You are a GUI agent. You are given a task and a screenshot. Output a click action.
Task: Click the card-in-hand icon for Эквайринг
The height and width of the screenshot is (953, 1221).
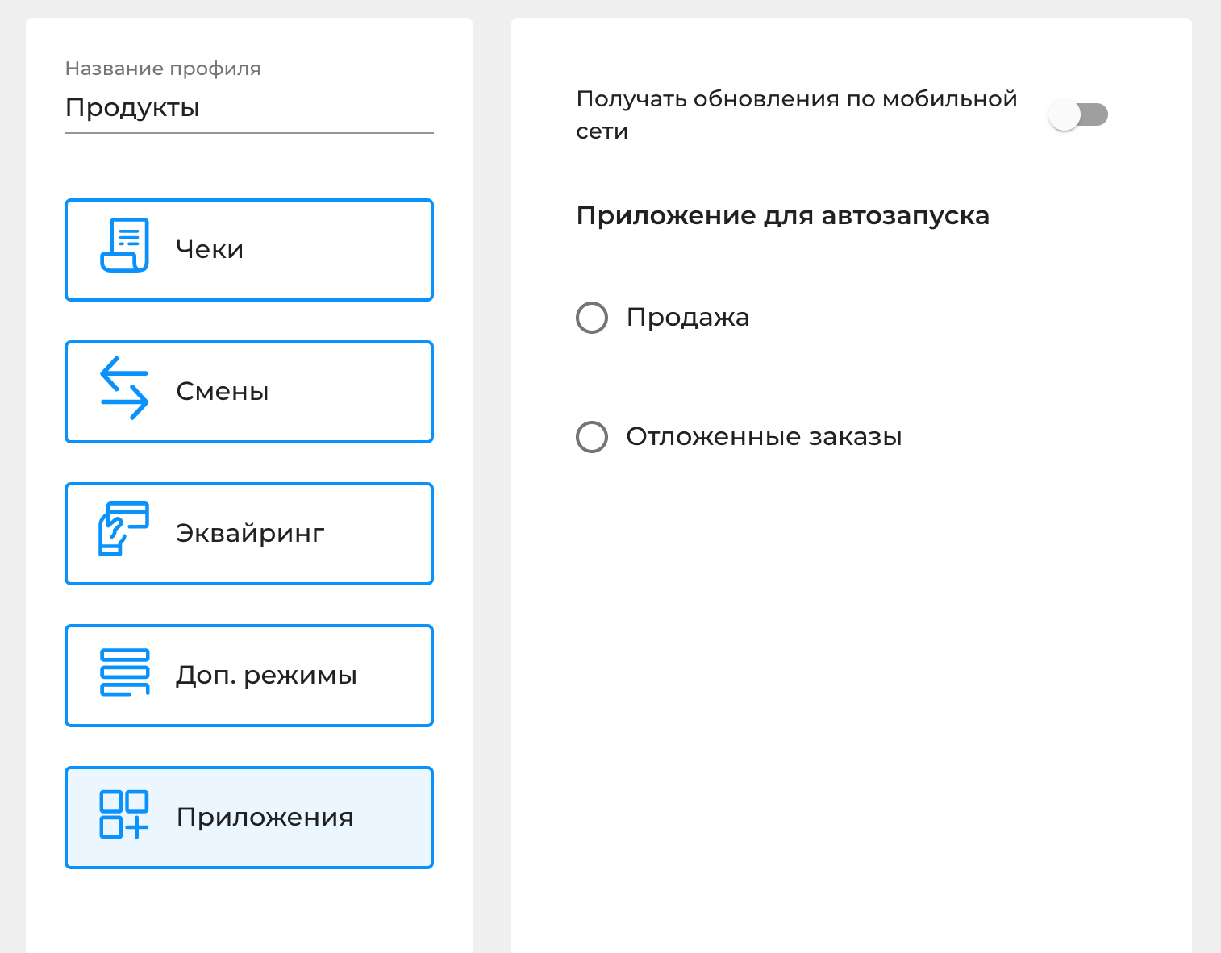point(123,529)
